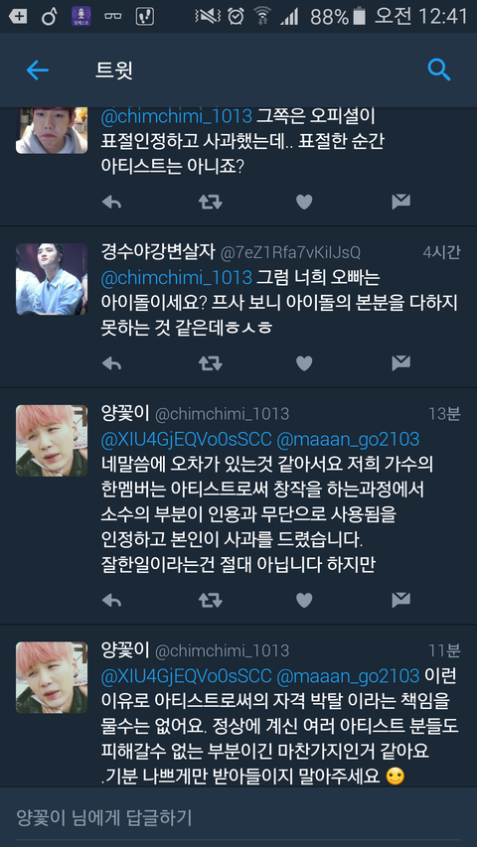The image size is (477, 847).
Task: Open search with the magnifier icon
Action: (438, 70)
